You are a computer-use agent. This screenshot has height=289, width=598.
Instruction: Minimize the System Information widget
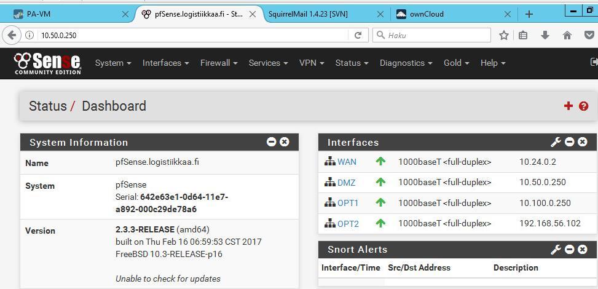(x=272, y=142)
